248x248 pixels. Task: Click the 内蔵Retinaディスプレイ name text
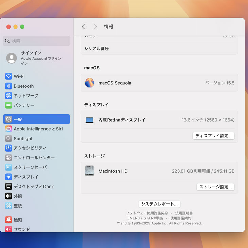coord(122,120)
